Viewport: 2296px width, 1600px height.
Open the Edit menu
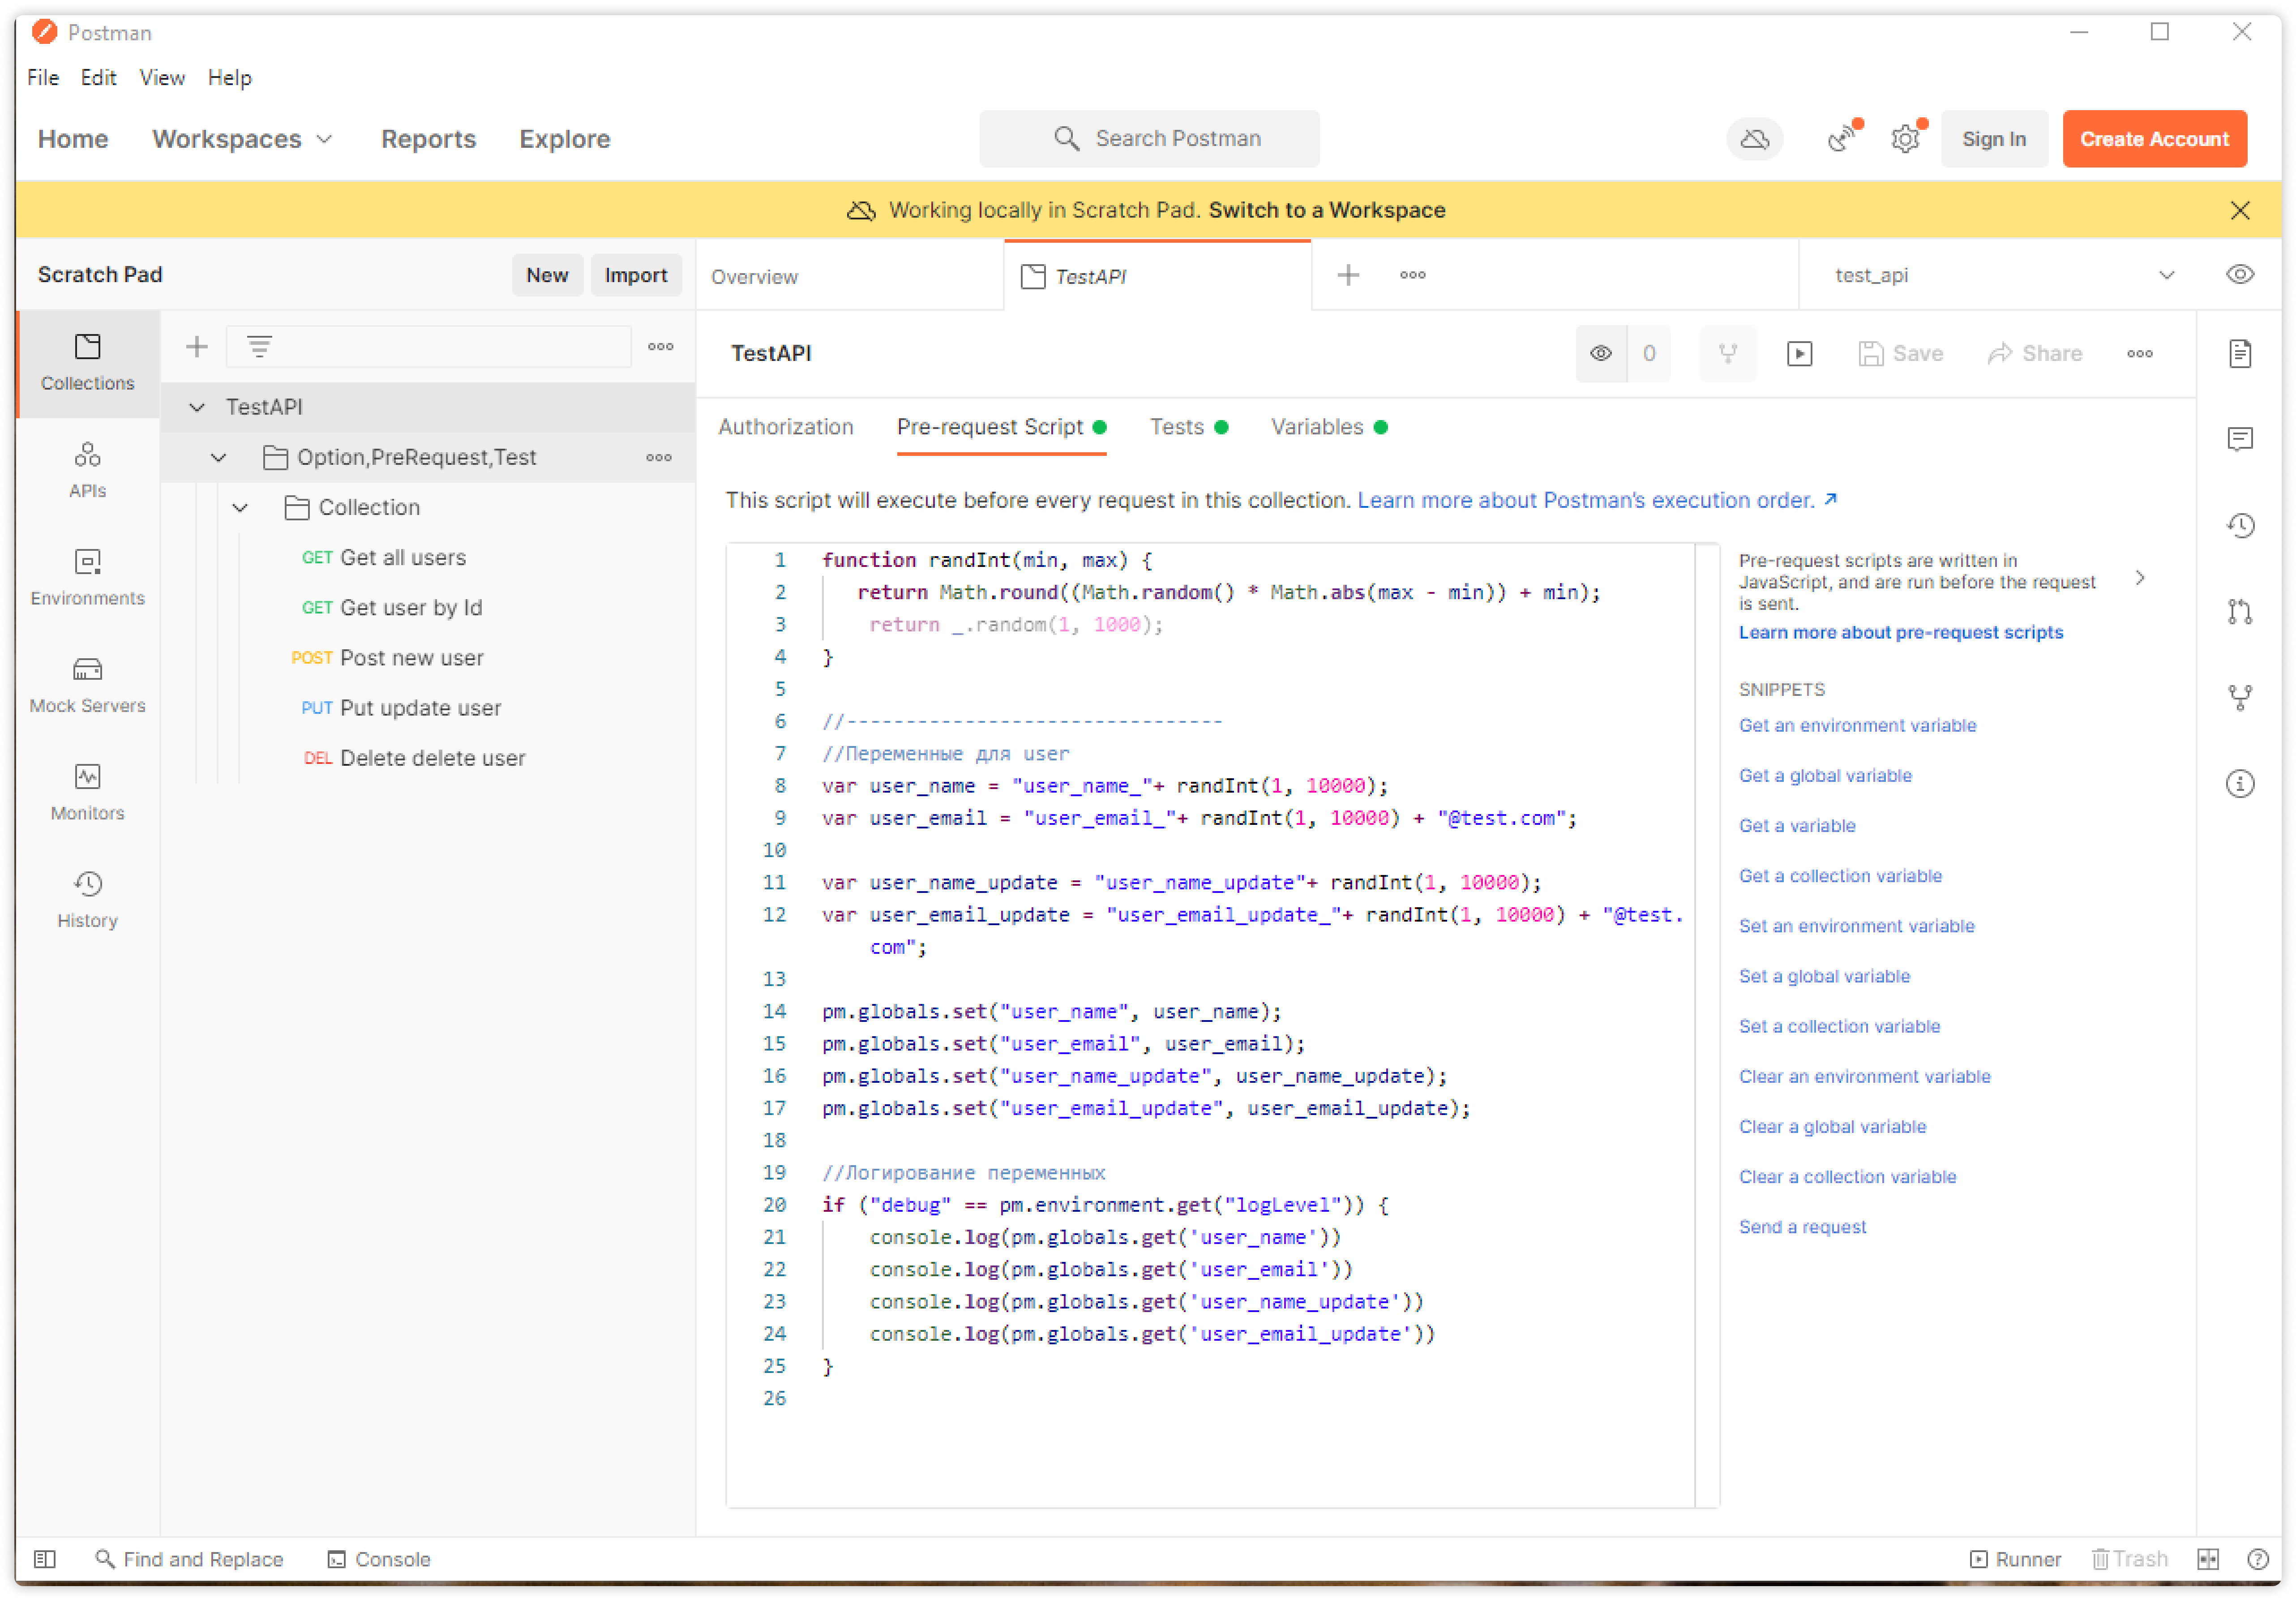tap(98, 78)
